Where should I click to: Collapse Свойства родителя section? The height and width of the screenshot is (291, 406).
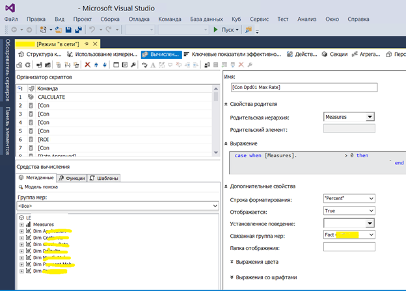pos(226,104)
